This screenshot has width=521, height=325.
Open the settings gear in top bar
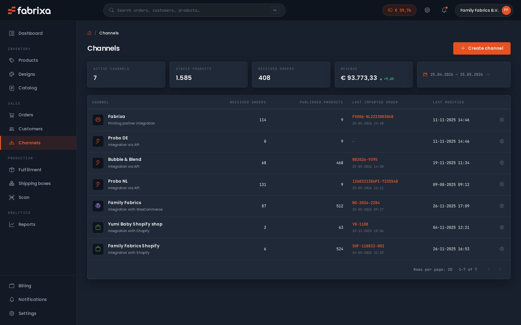pyautogui.click(x=427, y=10)
